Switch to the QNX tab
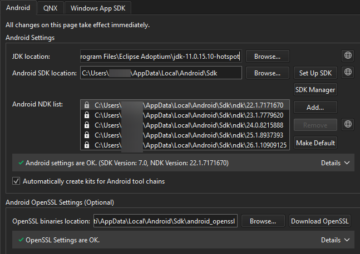This screenshot has height=254, width=360. pos(51,8)
